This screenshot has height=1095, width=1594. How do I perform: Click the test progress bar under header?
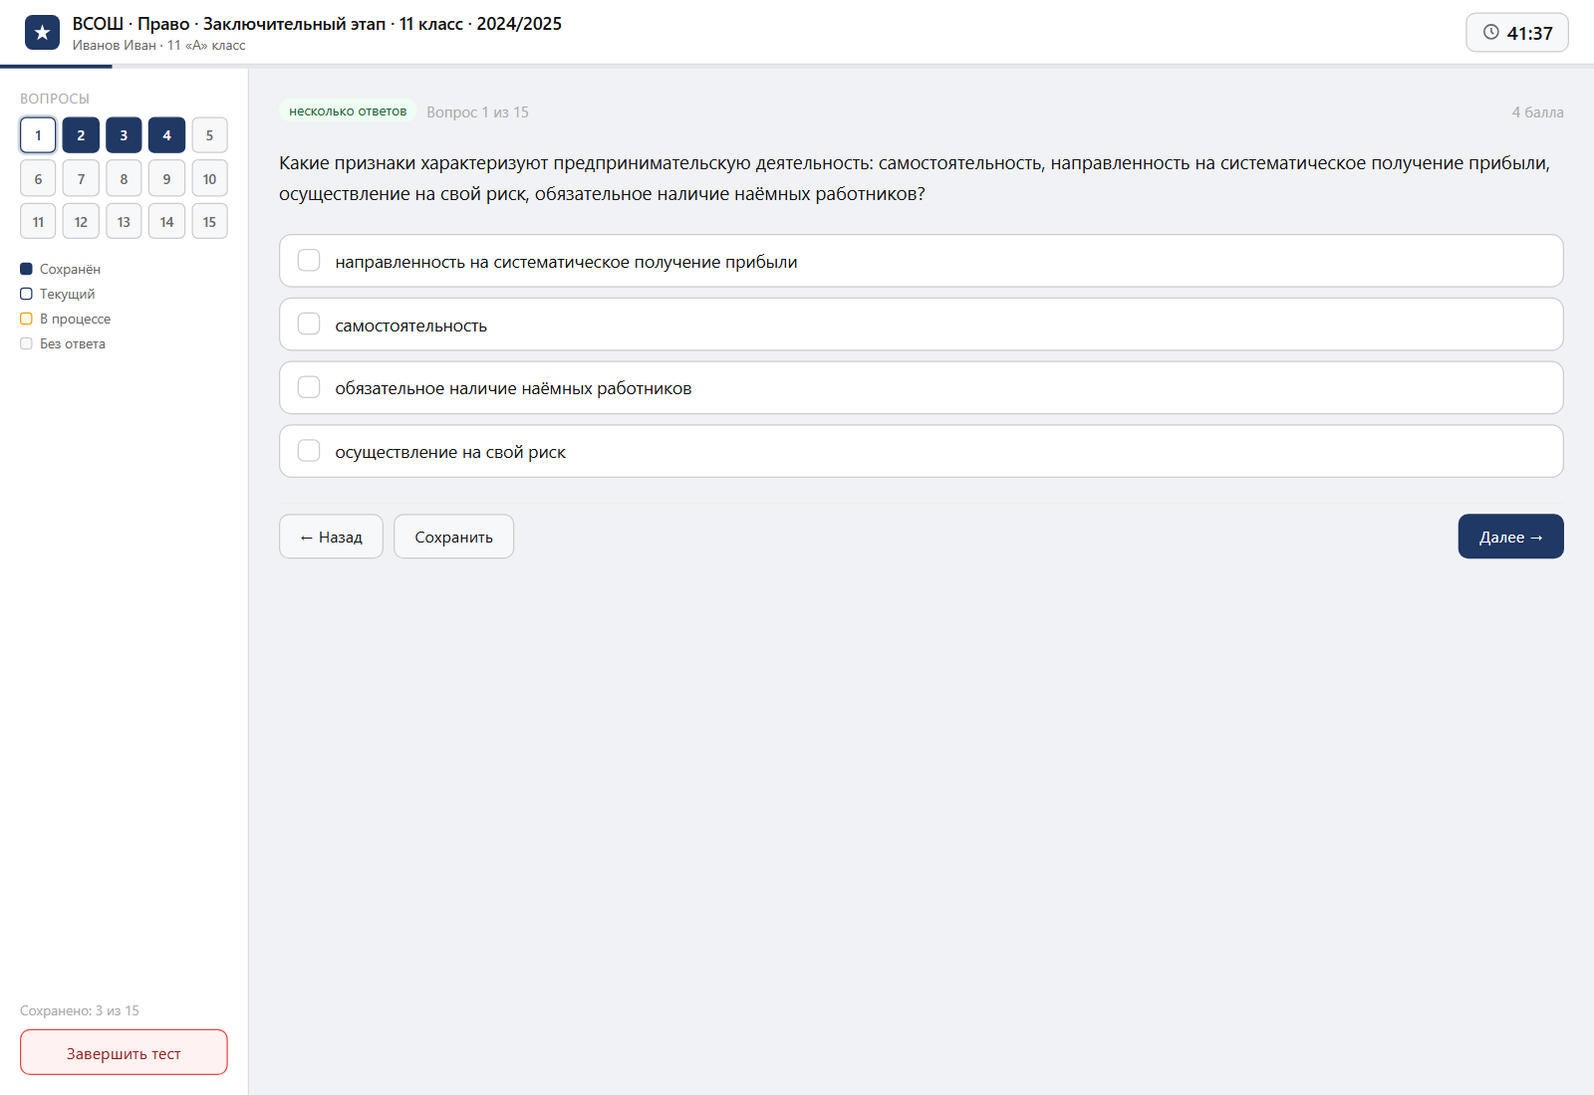(797, 67)
